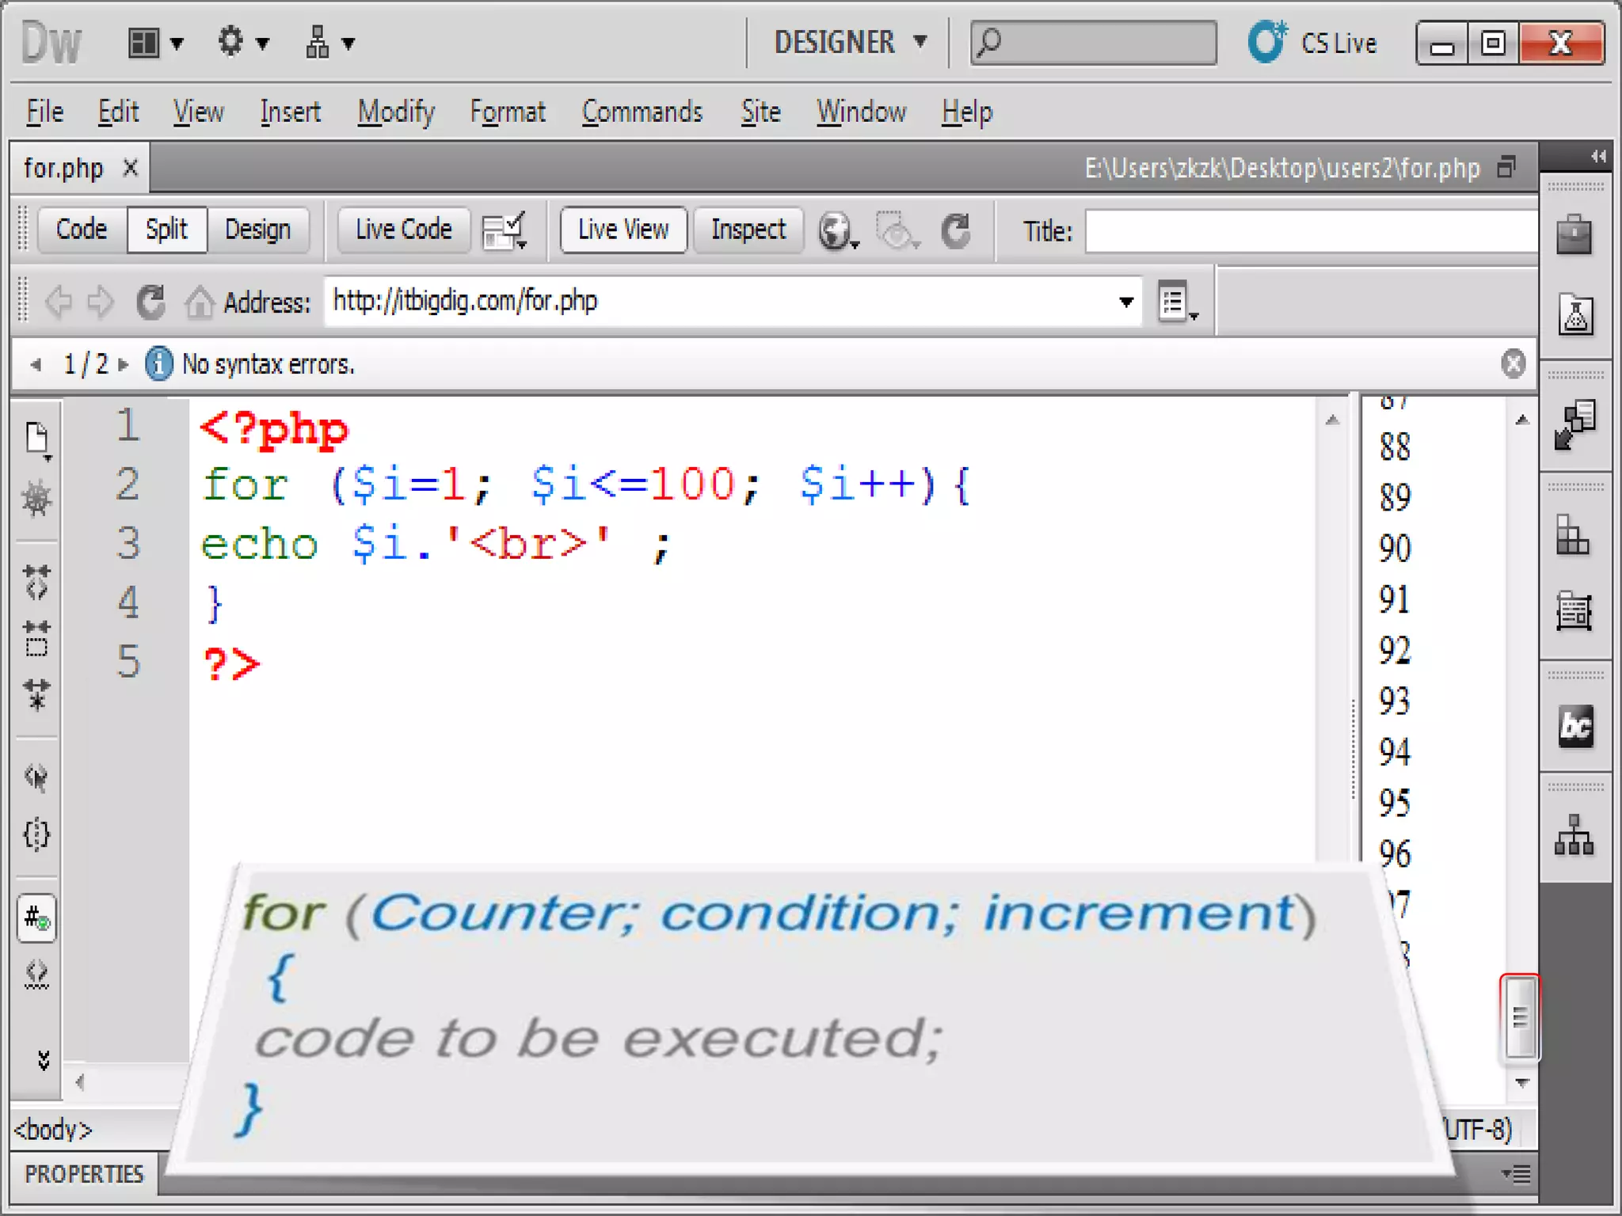Open the Business Catalyst panel icon
This screenshot has height=1216, width=1622.
click(1574, 725)
